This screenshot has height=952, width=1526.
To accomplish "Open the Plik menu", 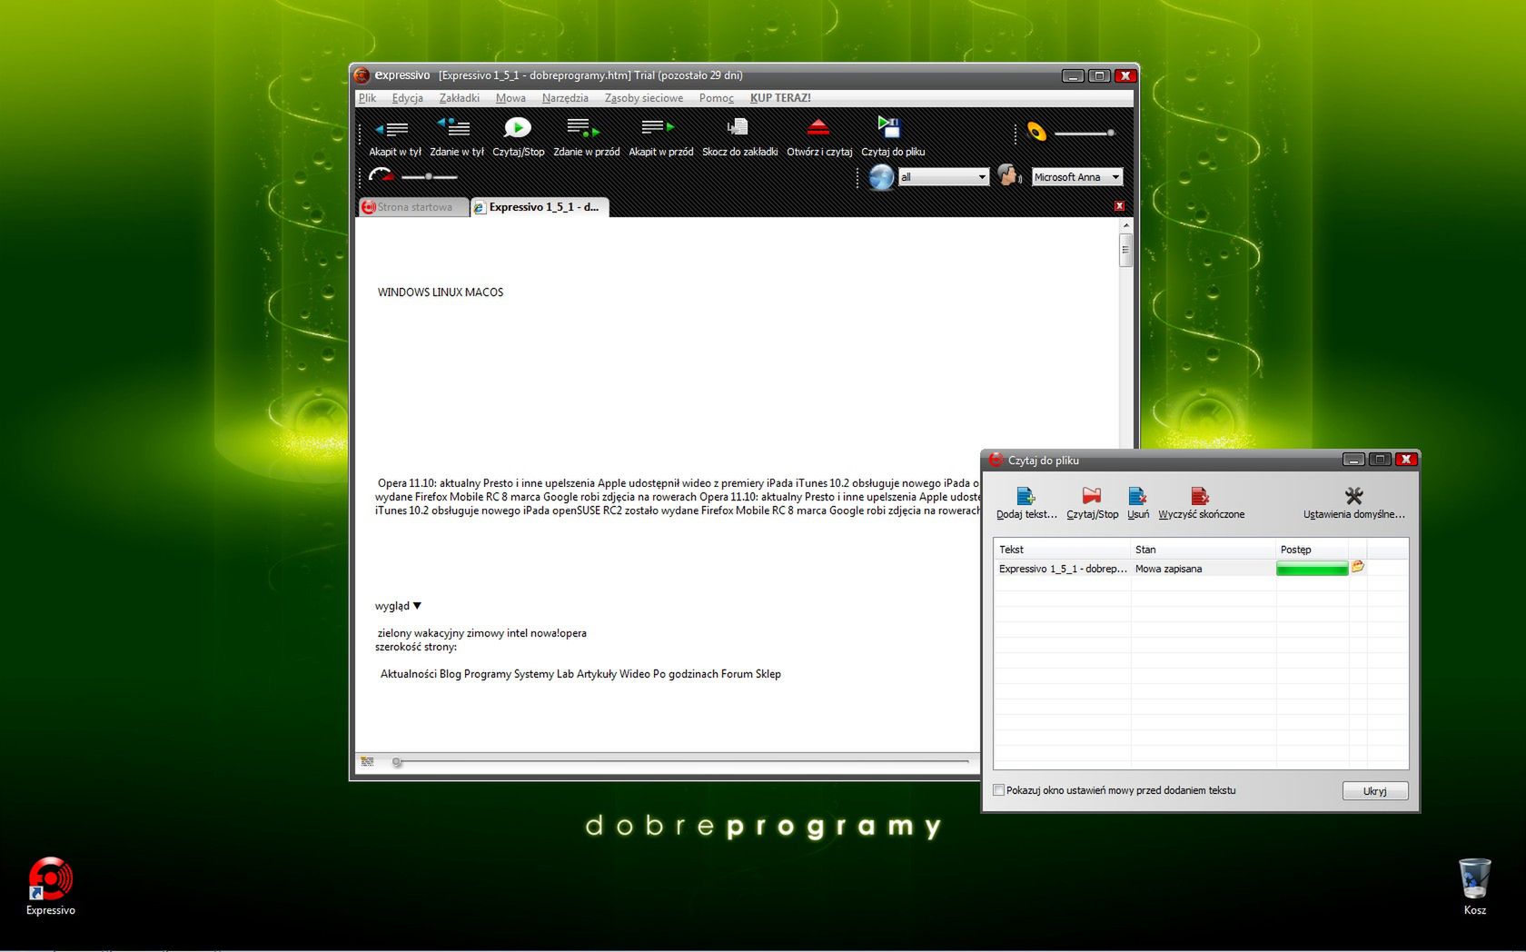I will 367,98.
